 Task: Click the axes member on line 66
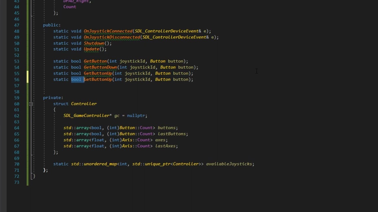[x=160, y=140]
